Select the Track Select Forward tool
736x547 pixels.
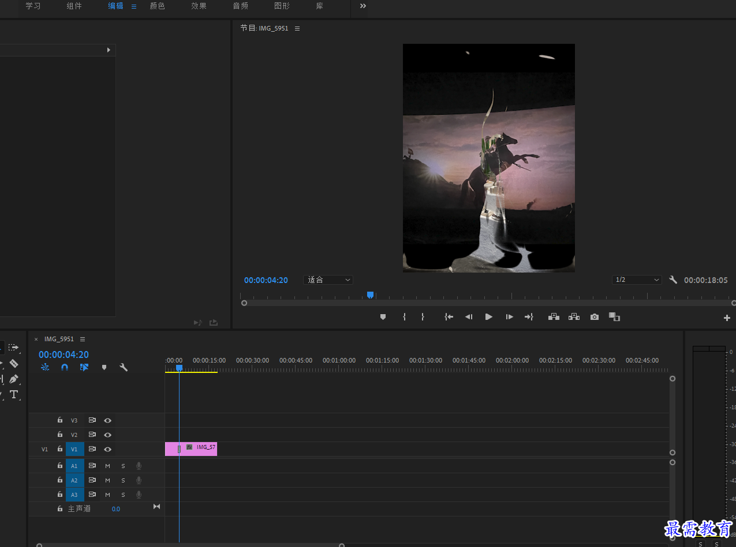pos(13,348)
